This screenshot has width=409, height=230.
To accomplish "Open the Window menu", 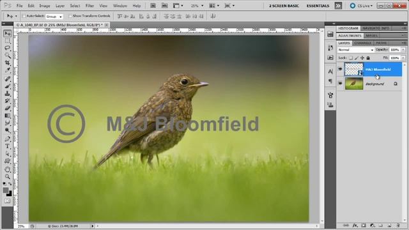I will (120, 6).
